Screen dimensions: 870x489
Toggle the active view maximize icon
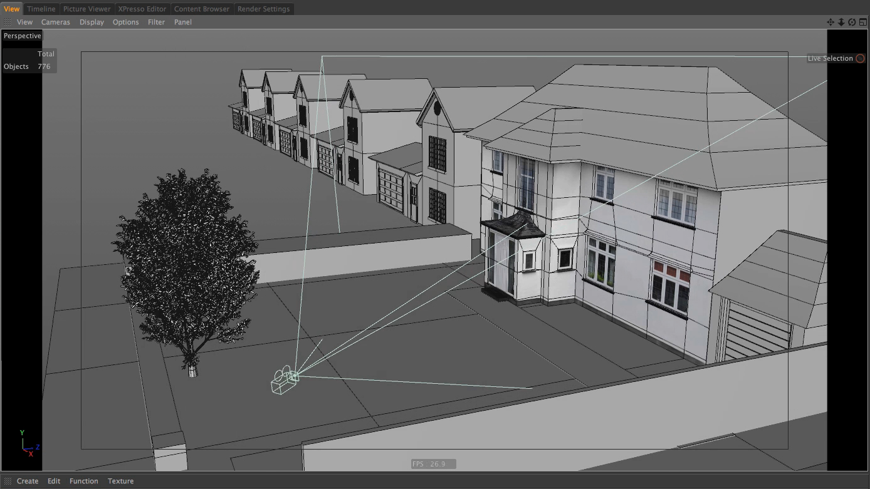[862, 22]
